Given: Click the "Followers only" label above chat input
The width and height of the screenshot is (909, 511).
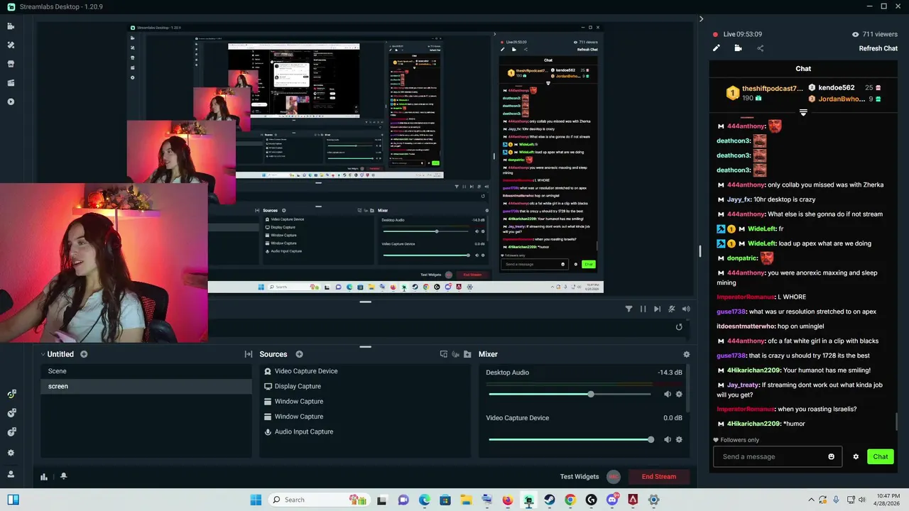Looking at the screenshot, I should tap(739, 440).
